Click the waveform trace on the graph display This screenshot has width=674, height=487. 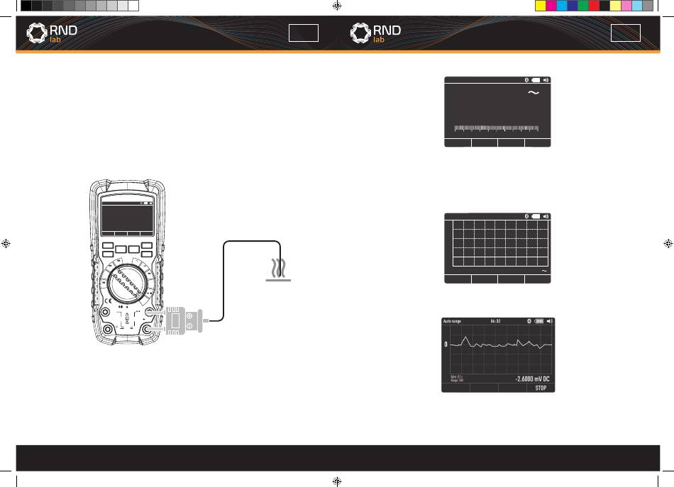pos(501,344)
